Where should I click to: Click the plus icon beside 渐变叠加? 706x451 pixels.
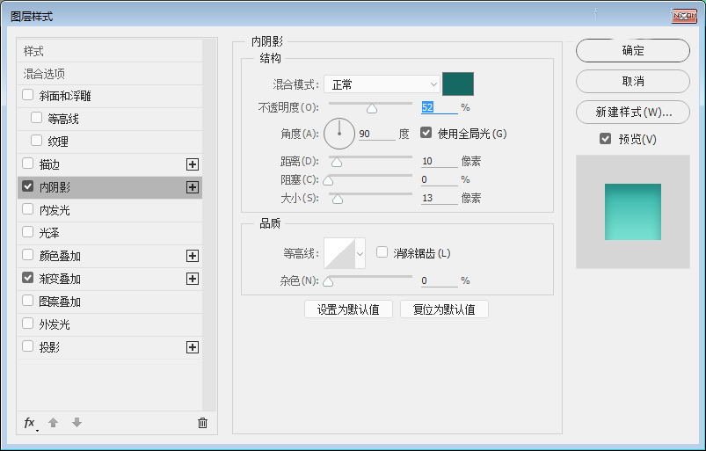coord(193,279)
